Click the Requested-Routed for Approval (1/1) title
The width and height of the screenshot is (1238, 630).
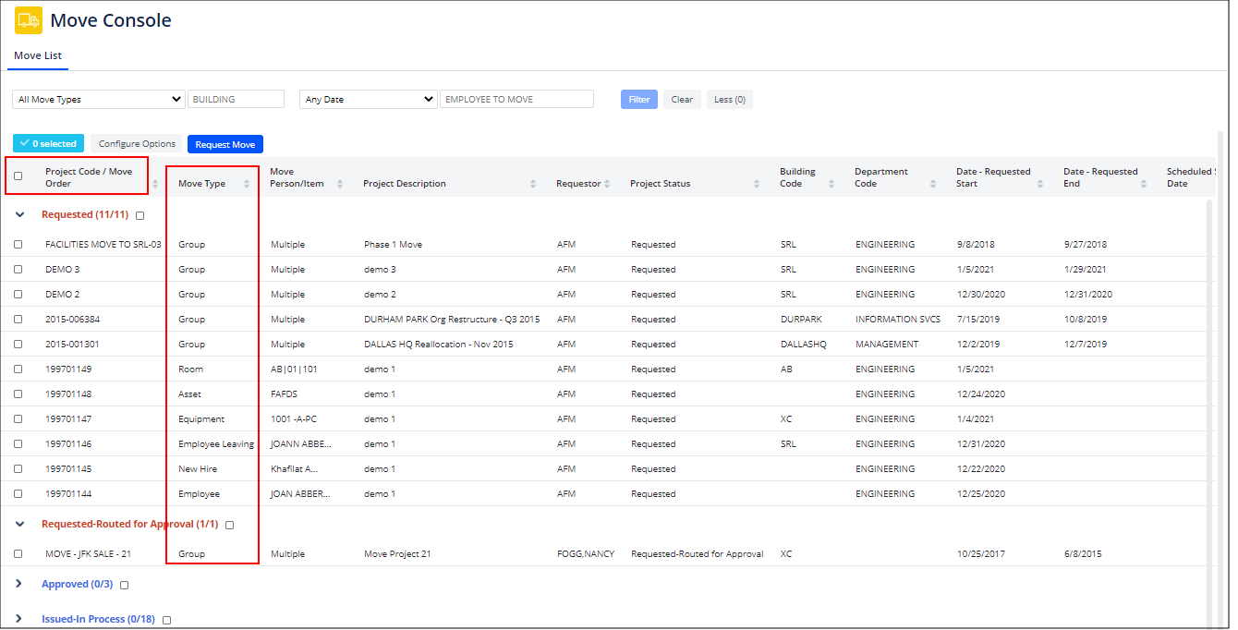129,524
